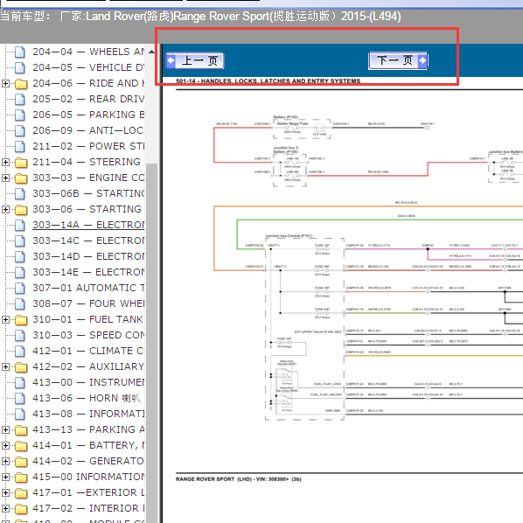Viewport: 523px width, 523px height.
Task: Click folder icon beside 310-01 FUEL TANK
Action: (21, 320)
